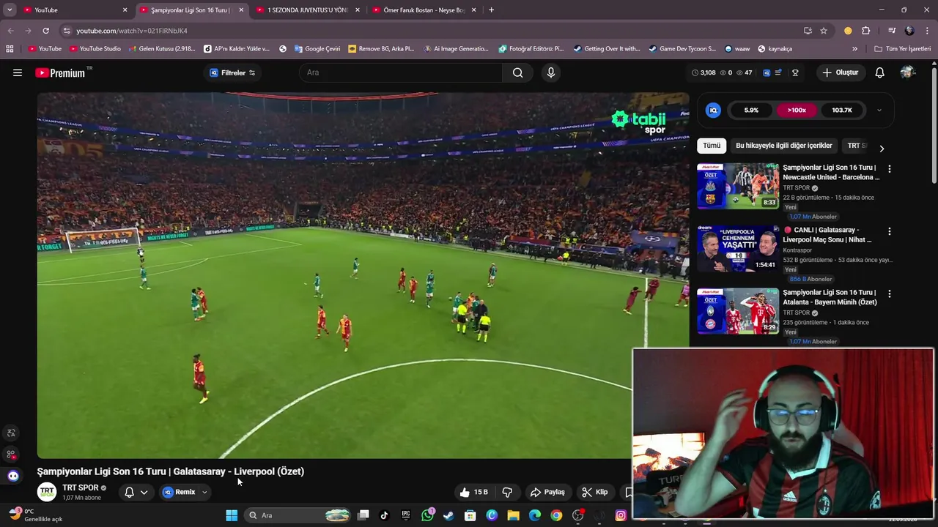Click the address bar URL
938x527 pixels.
[x=132, y=31]
